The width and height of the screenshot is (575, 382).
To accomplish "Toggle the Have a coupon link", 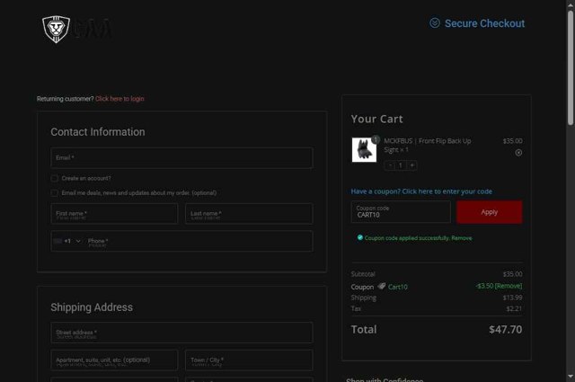I will tap(421, 191).
